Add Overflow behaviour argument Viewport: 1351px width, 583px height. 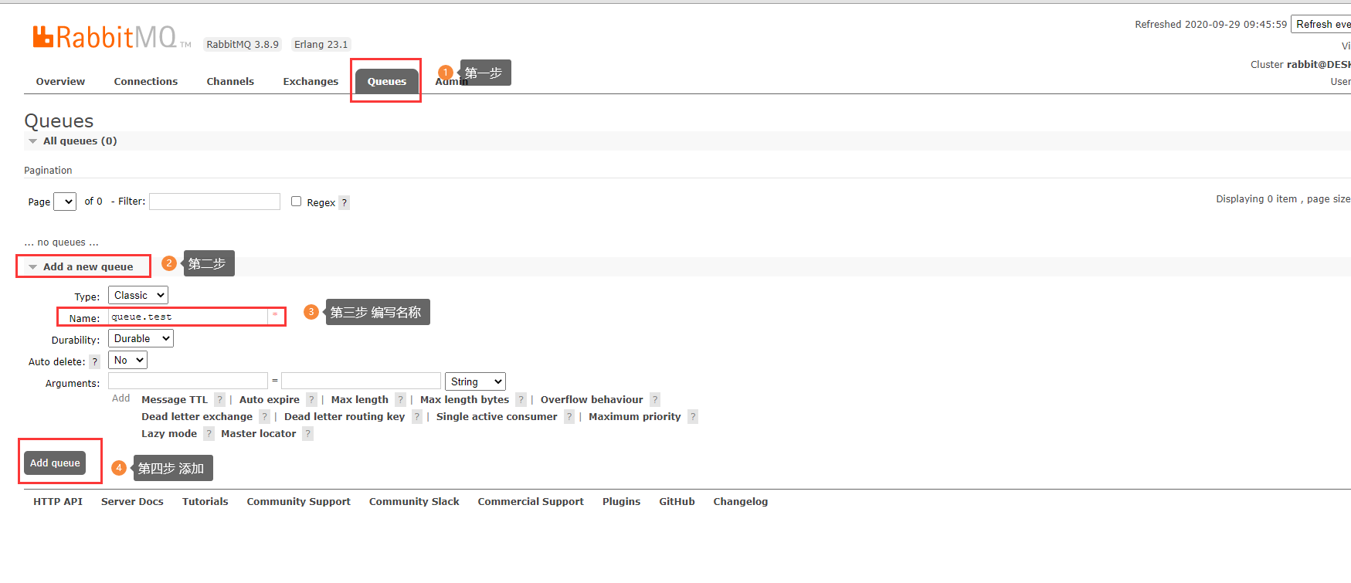(x=592, y=399)
